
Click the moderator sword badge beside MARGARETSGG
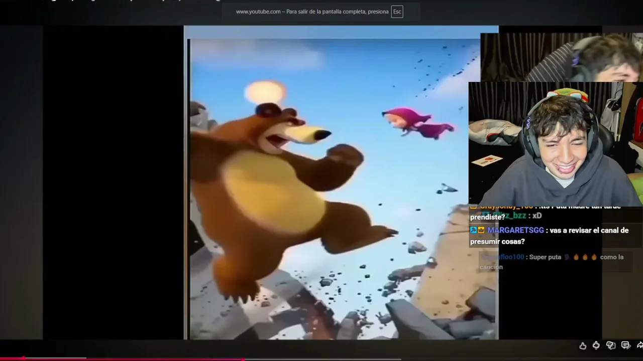click(473, 230)
